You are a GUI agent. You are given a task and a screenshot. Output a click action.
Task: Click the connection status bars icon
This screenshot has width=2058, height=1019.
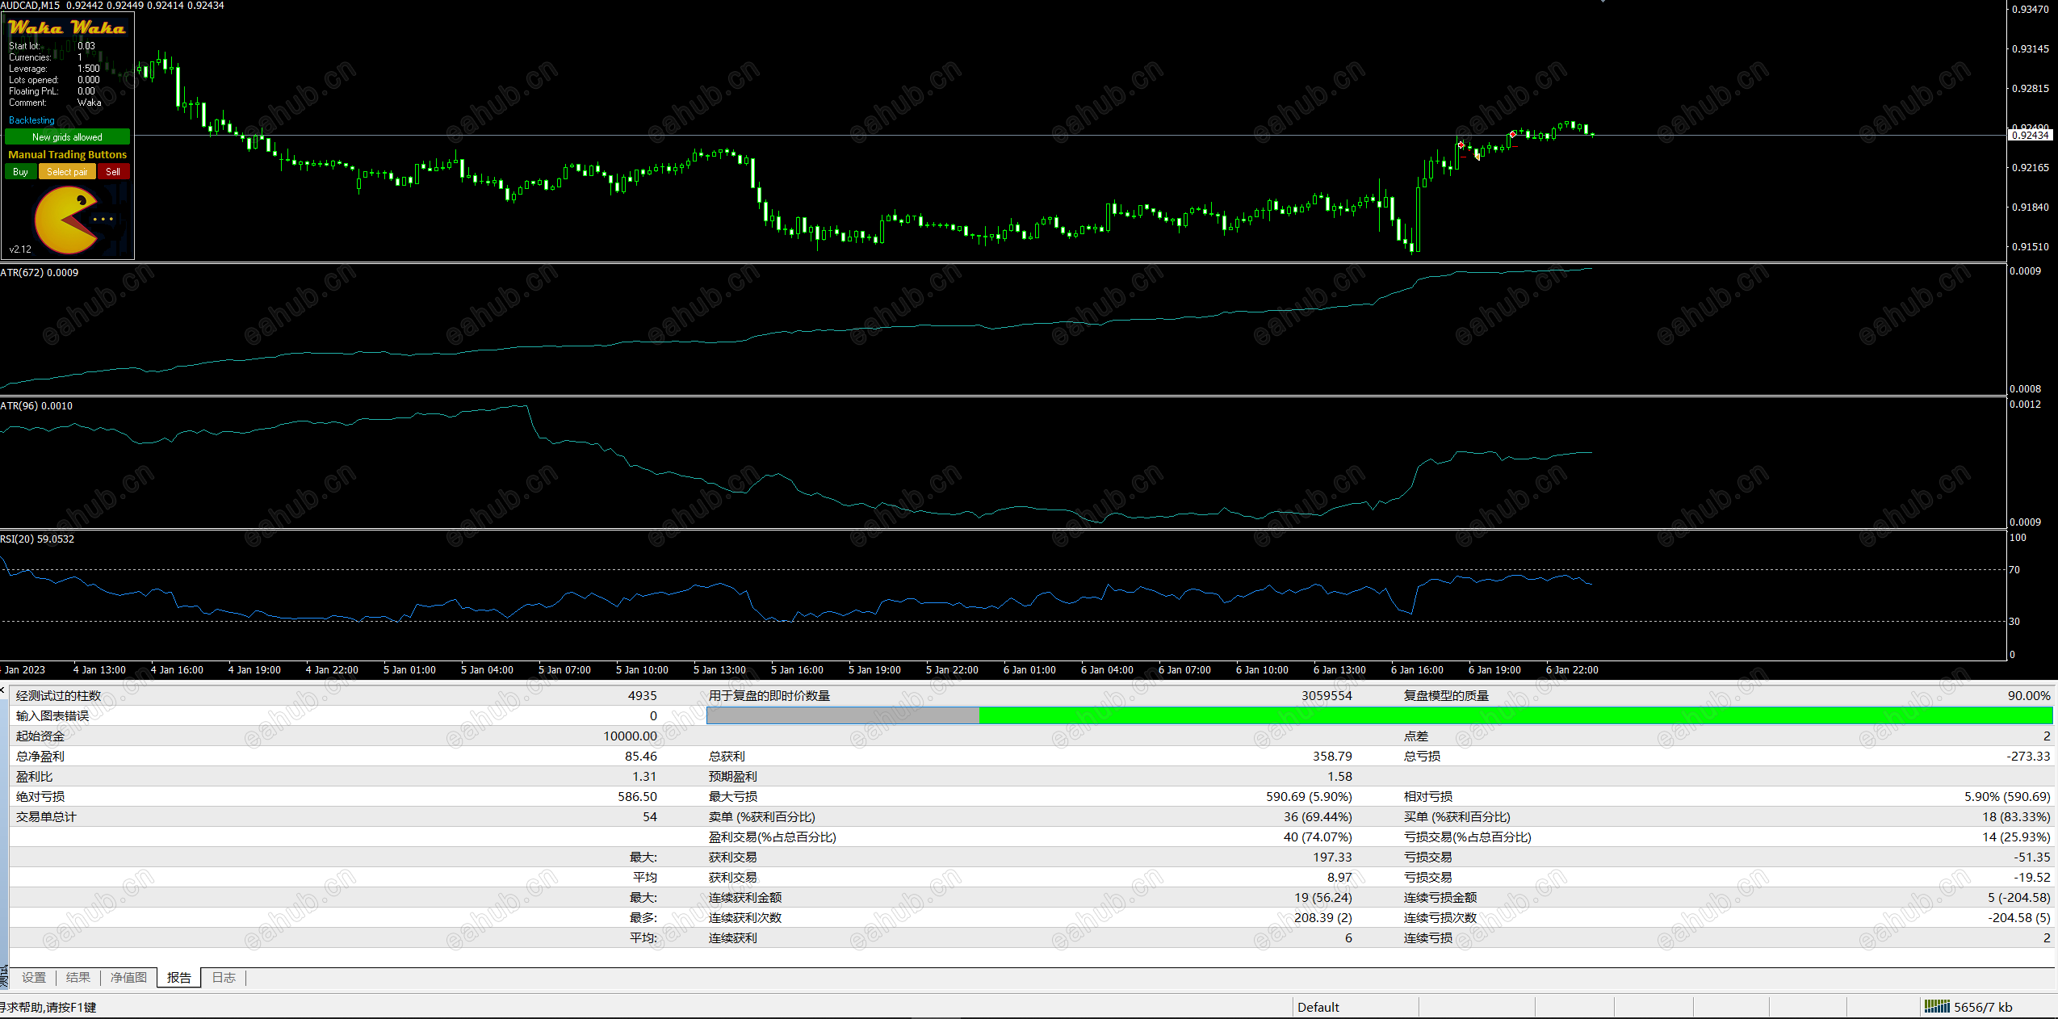click(x=1936, y=1006)
